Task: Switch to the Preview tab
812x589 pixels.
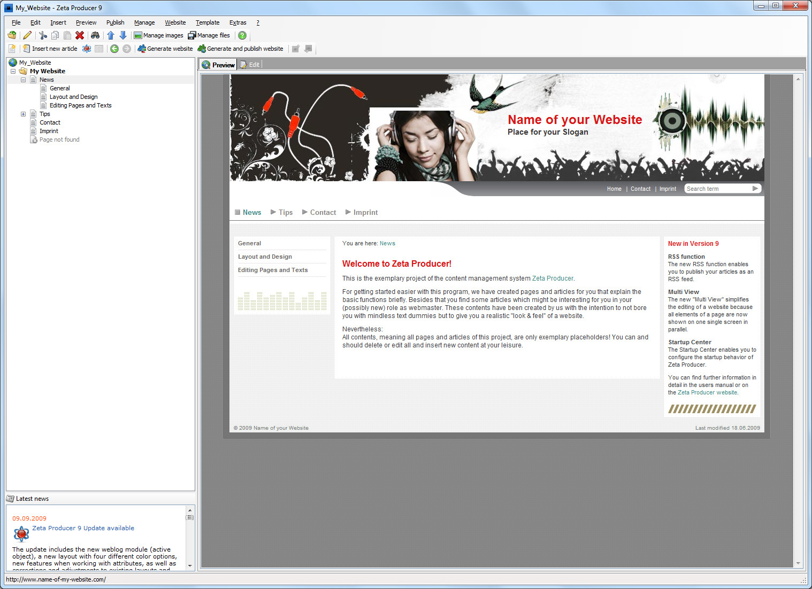Action: (218, 65)
